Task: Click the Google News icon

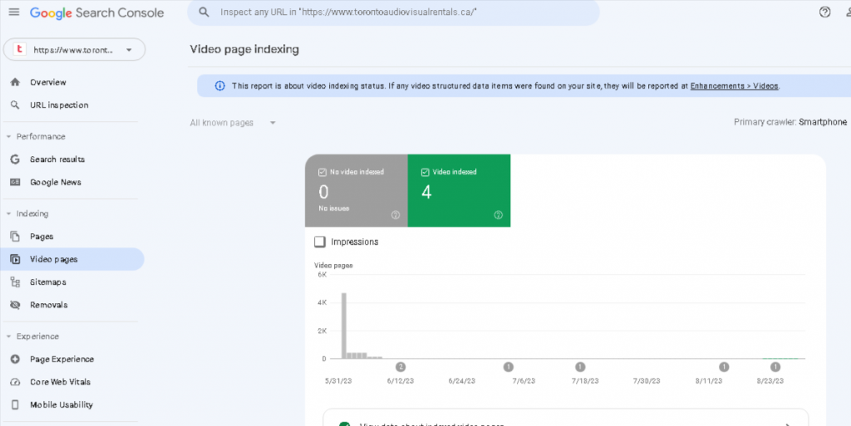Action: (x=15, y=182)
